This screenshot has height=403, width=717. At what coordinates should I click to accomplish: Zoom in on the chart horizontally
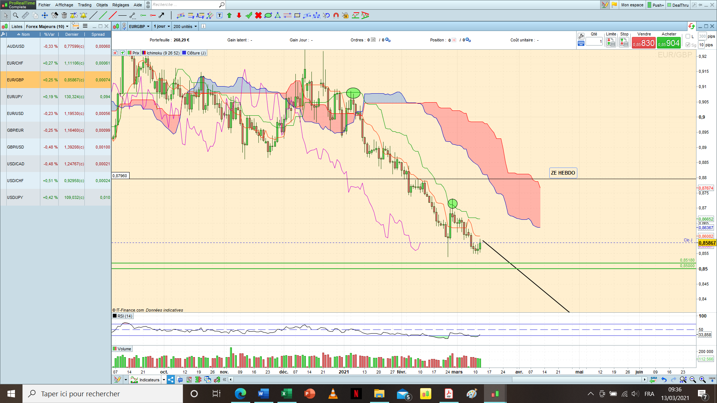pyautogui.click(x=702, y=379)
